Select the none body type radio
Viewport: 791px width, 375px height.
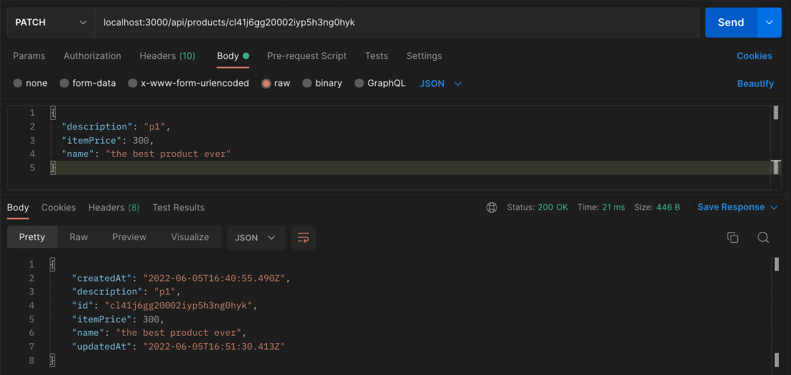[18, 83]
